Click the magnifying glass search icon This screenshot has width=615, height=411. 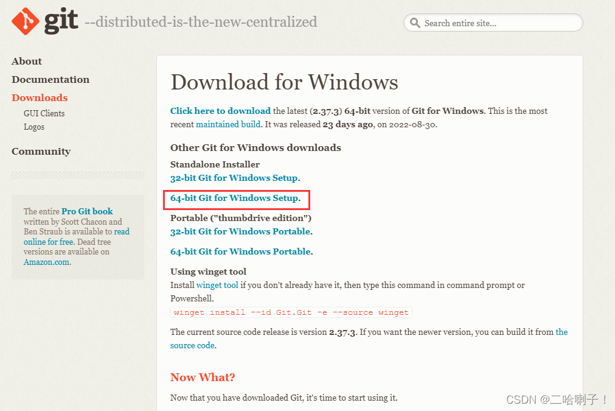click(x=415, y=23)
